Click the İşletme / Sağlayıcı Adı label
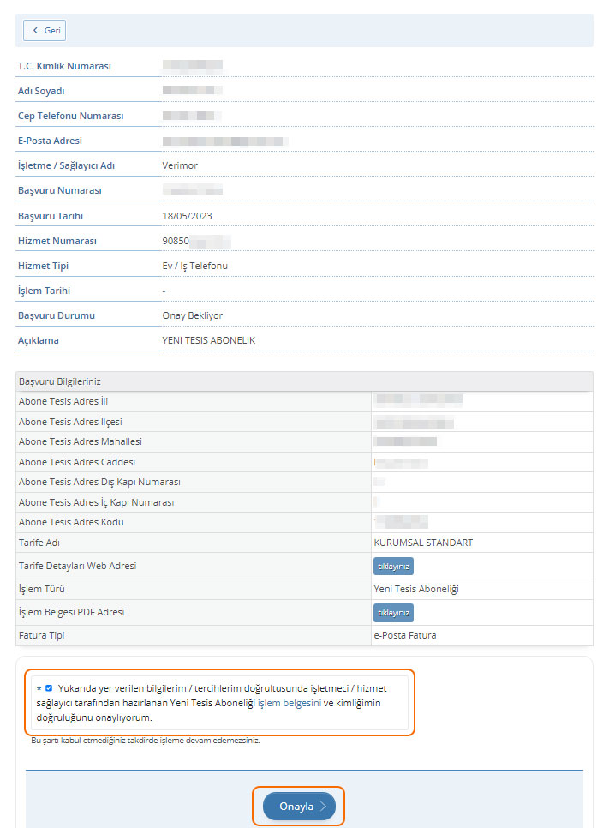The image size is (609, 828). pos(67,165)
